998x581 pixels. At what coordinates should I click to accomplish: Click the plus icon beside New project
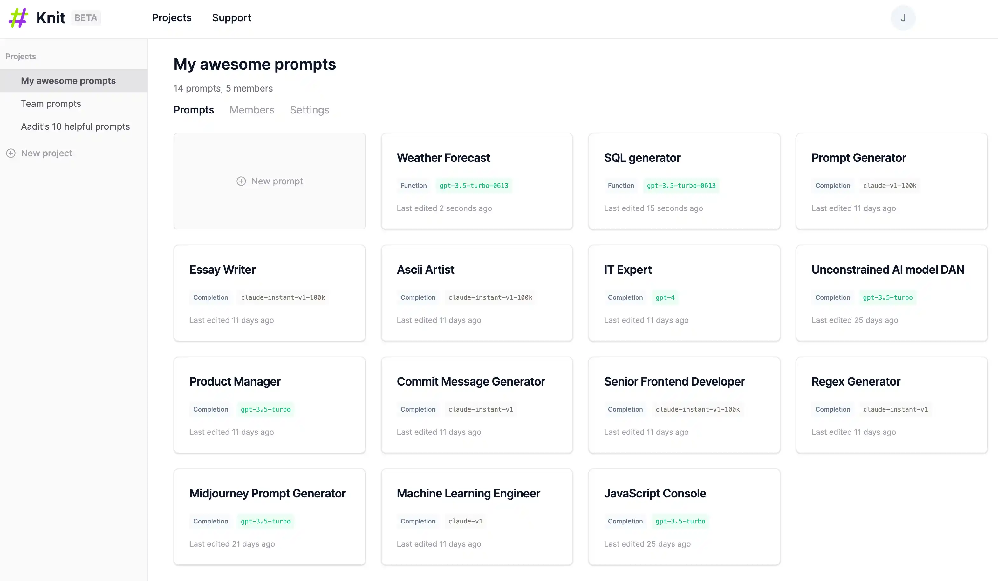pyautogui.click(x=11, y=153)
